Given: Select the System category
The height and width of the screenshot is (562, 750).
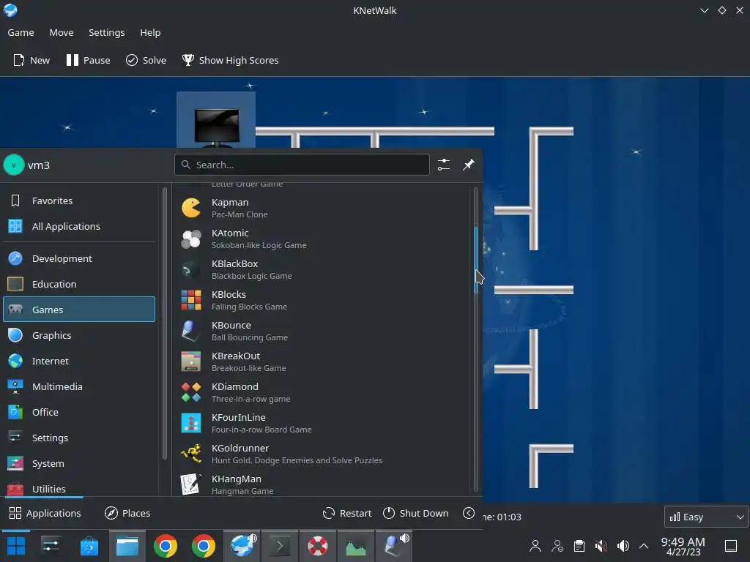Looking at the screenshot, I should coord(79,463).
